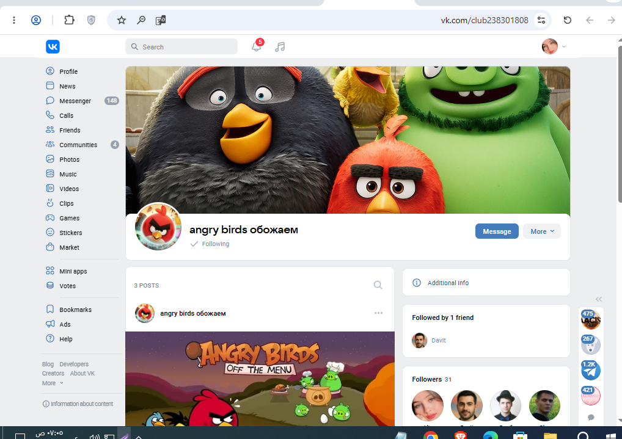Go back to previous page
Viewport: 622px width, 439px height.
click(590, 20)
